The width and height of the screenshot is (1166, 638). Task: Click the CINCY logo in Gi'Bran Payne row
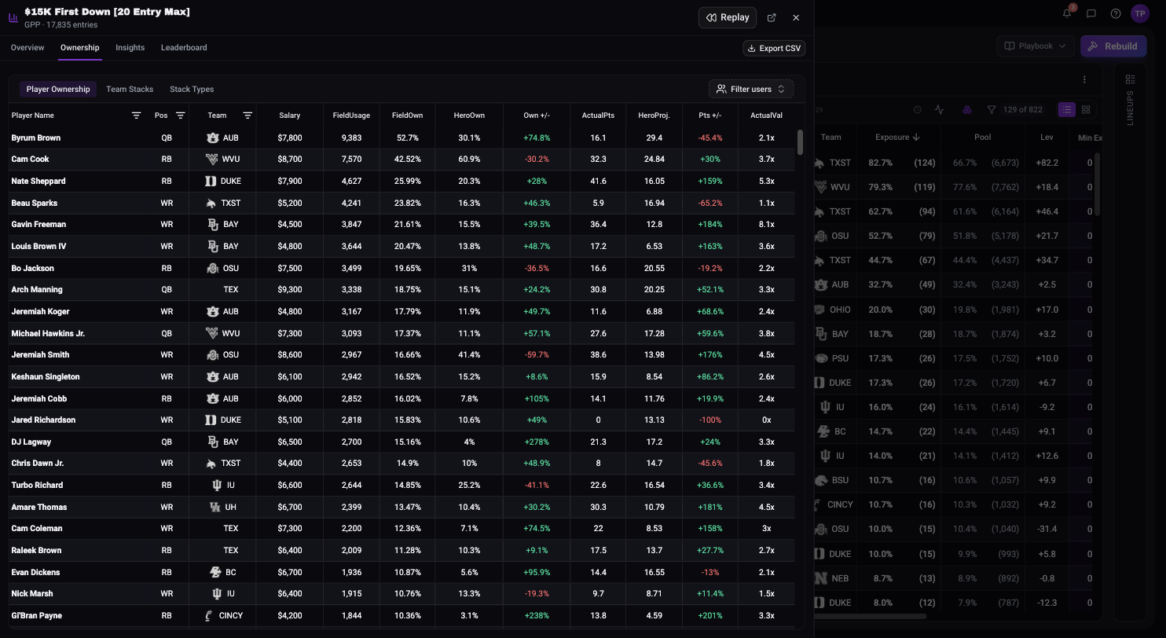tap(209, 615)
